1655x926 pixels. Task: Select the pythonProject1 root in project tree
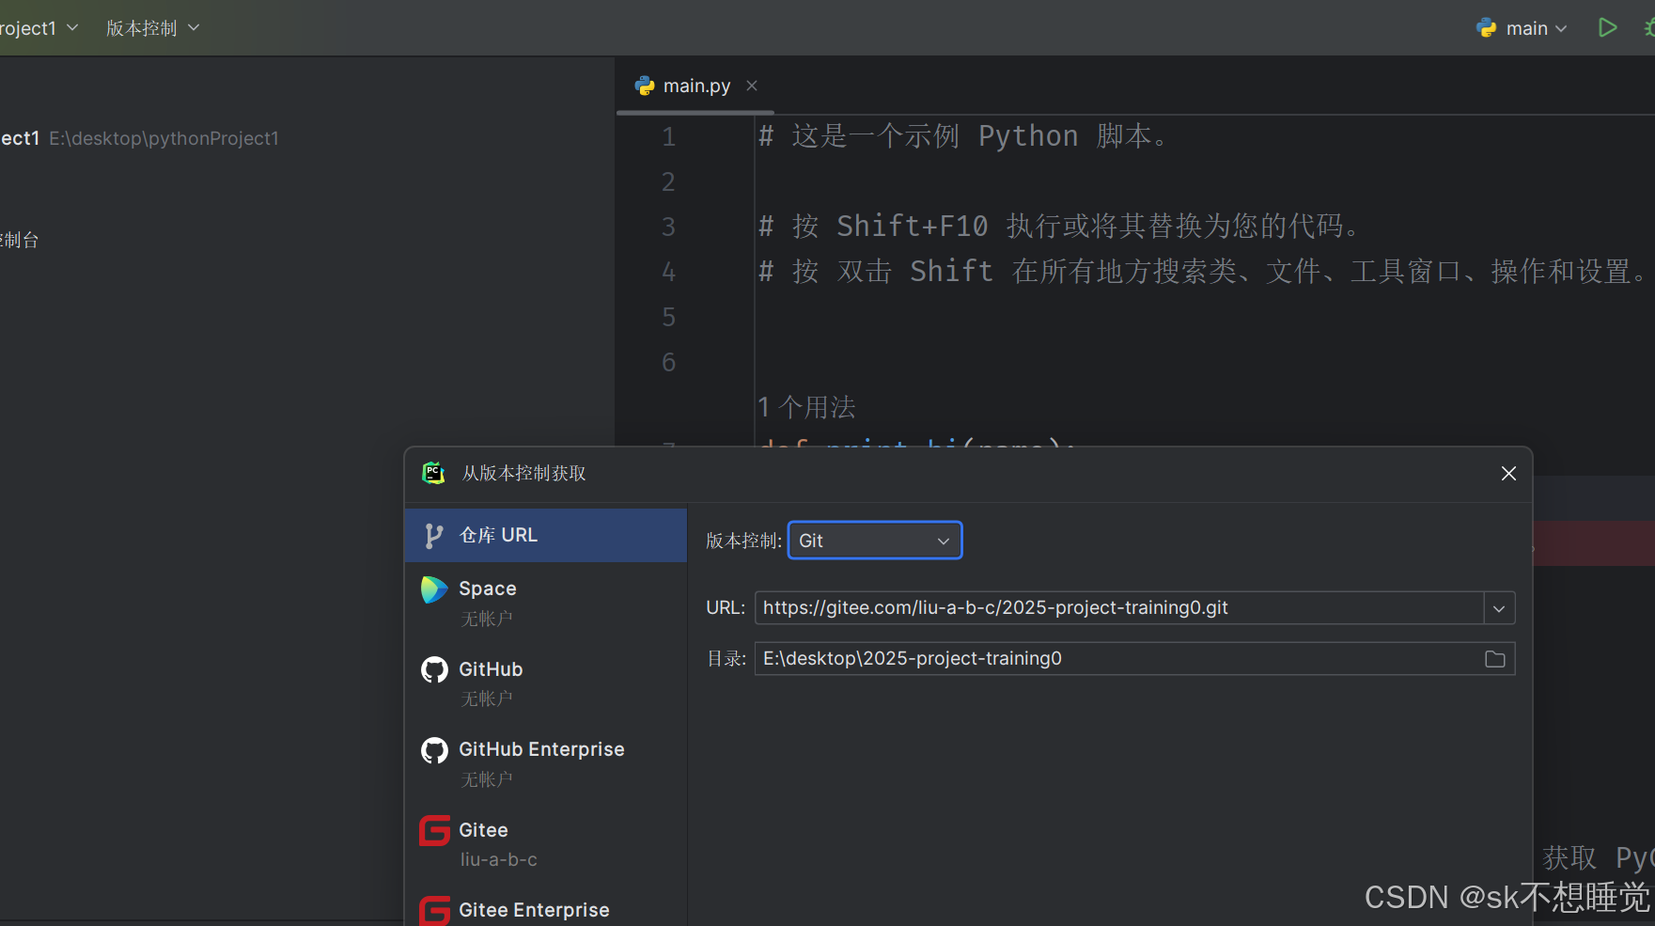point(139,138)
